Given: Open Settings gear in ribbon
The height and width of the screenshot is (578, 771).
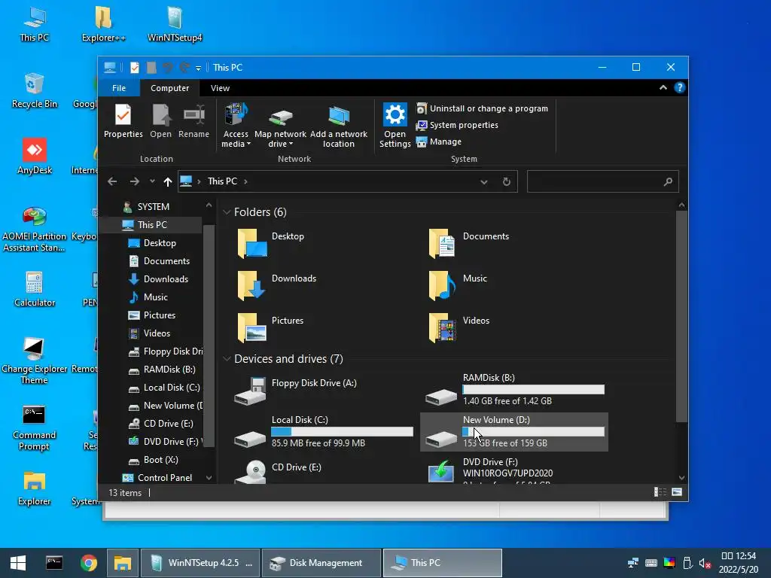Looking at the screenshot, I should (x=395, y=125).
